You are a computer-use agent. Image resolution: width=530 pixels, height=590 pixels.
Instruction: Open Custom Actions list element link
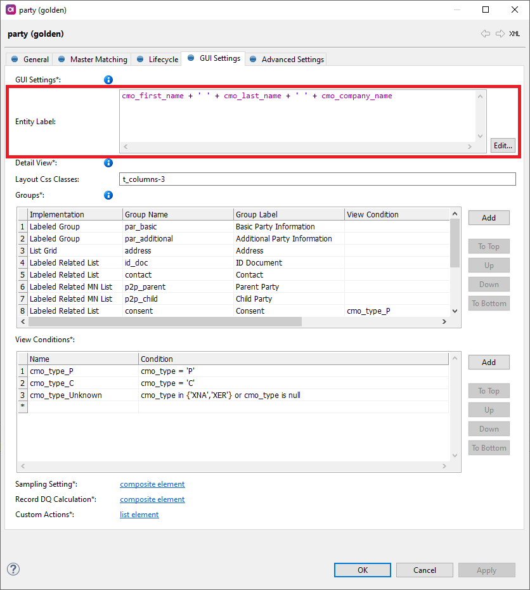click(x=139, y=515)
